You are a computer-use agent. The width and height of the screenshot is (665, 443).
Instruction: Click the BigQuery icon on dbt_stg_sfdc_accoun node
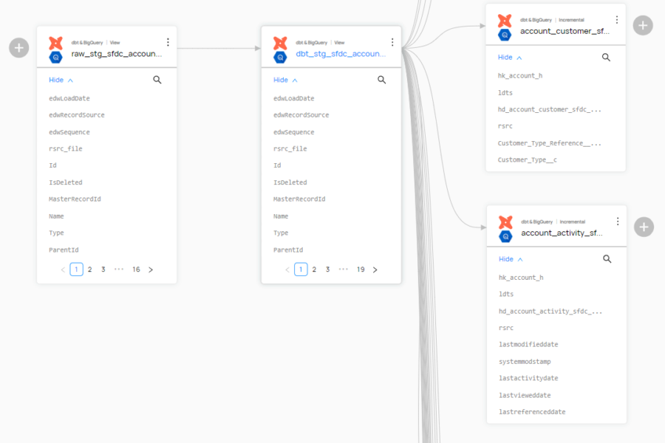[281, 59]
